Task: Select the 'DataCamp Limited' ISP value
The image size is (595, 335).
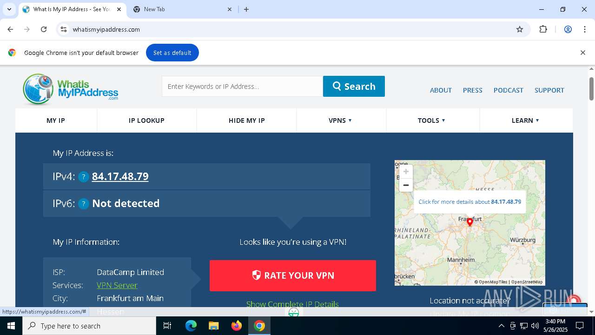Action: pos(131,272)
